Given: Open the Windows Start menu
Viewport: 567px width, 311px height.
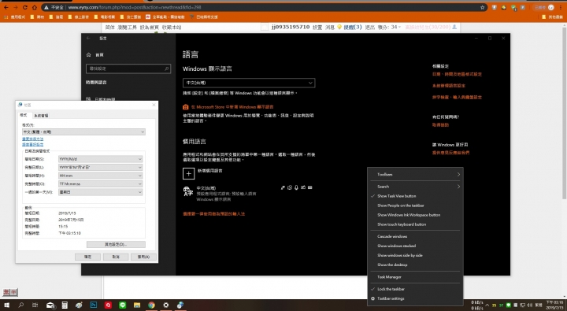Looking at the screenshot, I should (6, 305).
